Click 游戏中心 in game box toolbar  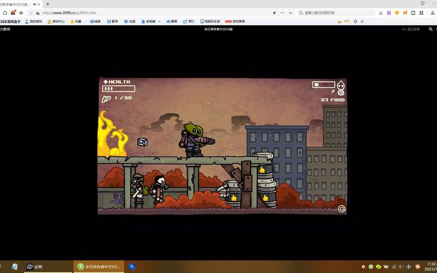tap(56, 21)
